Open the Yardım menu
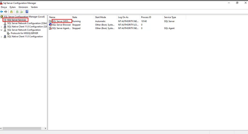The width and height of the screenshot is (248, 134). point(34,7)
